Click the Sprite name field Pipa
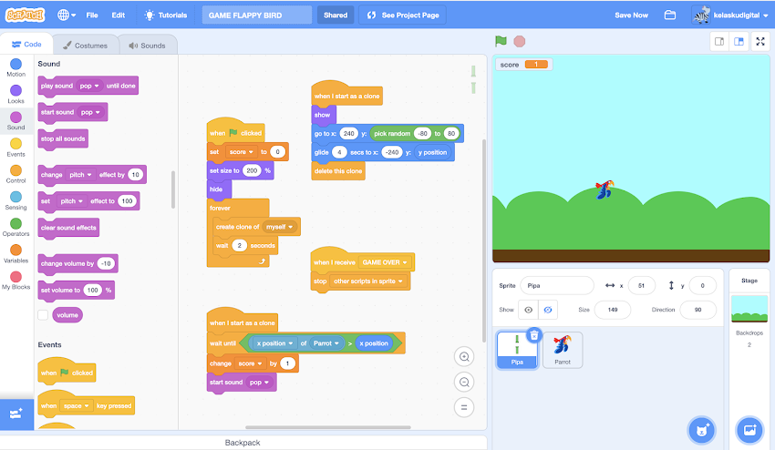The height and width of the screenshot is (450, 775). pos(557,285)
